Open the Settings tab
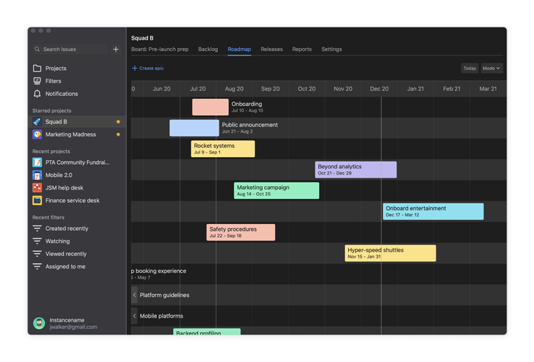The height and width of the screenshot is (362, 534). (331, 50)
